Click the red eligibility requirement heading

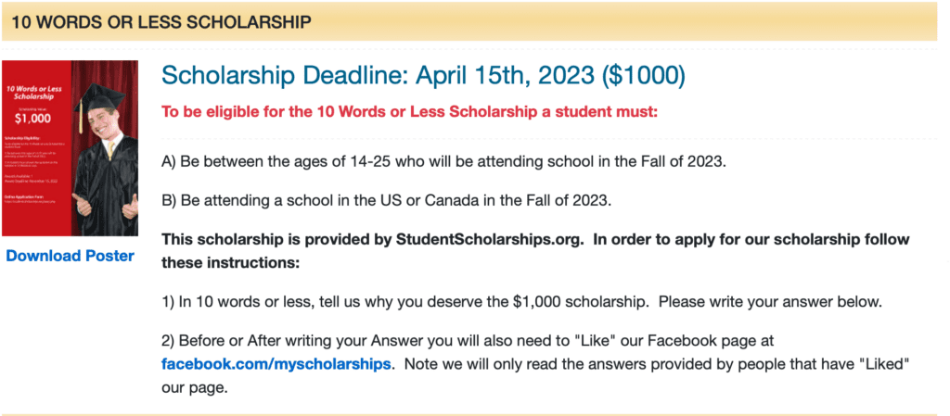click(409, 112)
